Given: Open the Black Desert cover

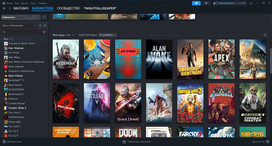Looking at the screenshot, I should (x=128, y=103).
